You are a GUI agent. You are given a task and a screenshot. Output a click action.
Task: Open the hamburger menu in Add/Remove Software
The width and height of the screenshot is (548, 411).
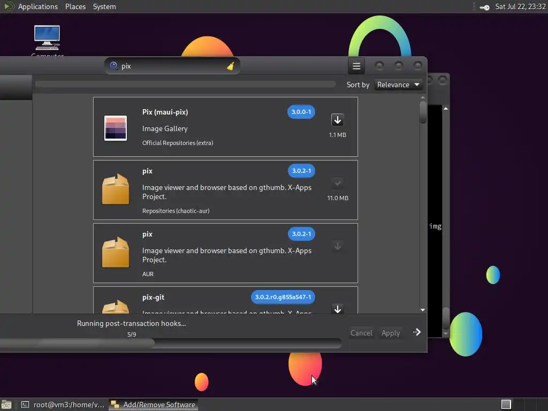pyautogui.click(x=356, y=66)
